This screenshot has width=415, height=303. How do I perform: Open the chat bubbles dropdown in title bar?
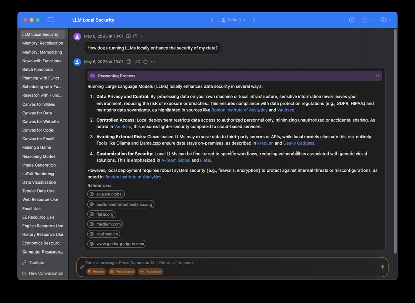click(385, 20)
